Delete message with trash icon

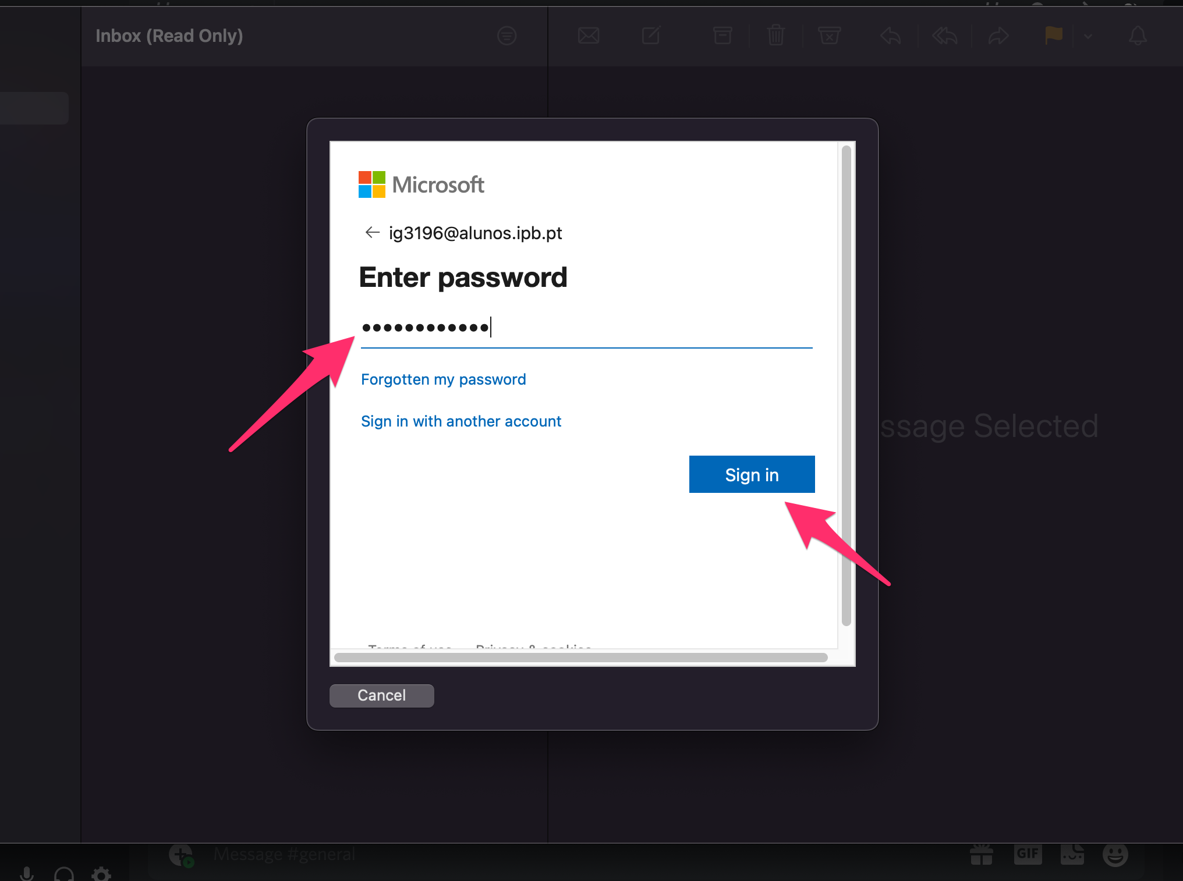click(775, 36)
